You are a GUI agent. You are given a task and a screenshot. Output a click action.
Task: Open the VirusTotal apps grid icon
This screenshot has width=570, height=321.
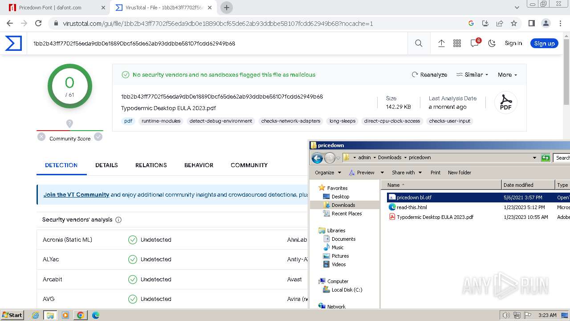click(457, 43)
